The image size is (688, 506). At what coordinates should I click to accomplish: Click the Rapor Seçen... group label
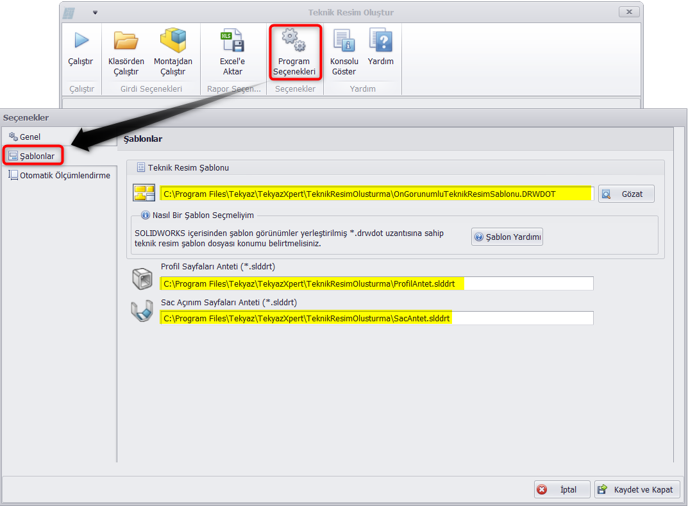[234, 89]
